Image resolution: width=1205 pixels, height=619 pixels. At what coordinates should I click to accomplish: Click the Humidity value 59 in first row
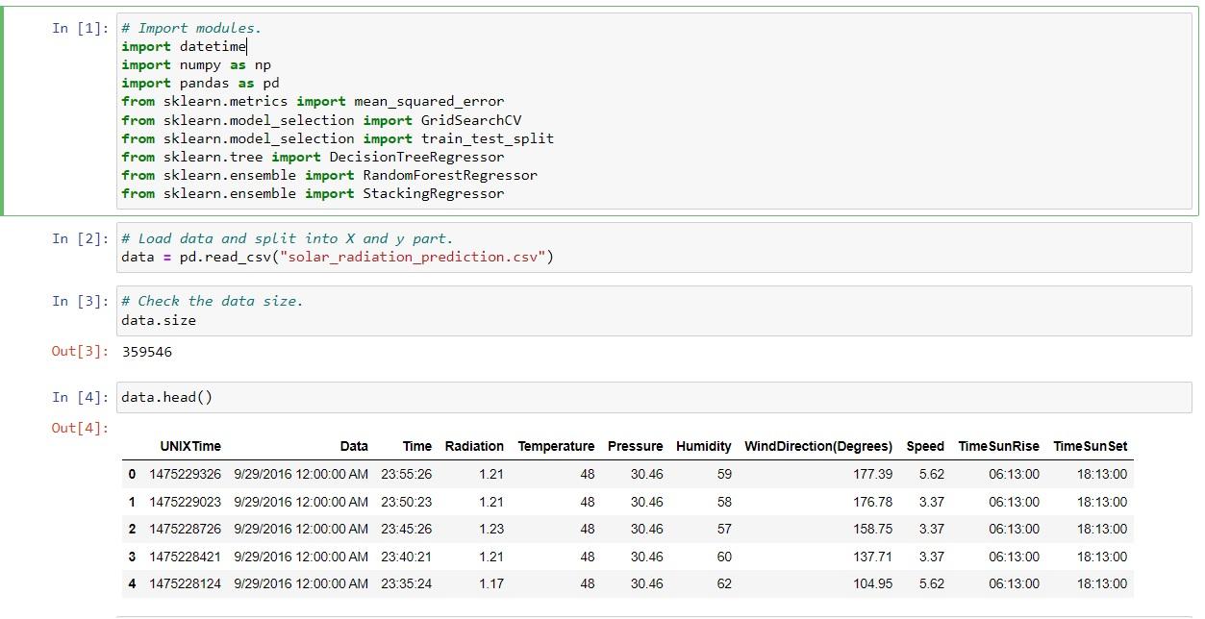click(x=720, y=473)
